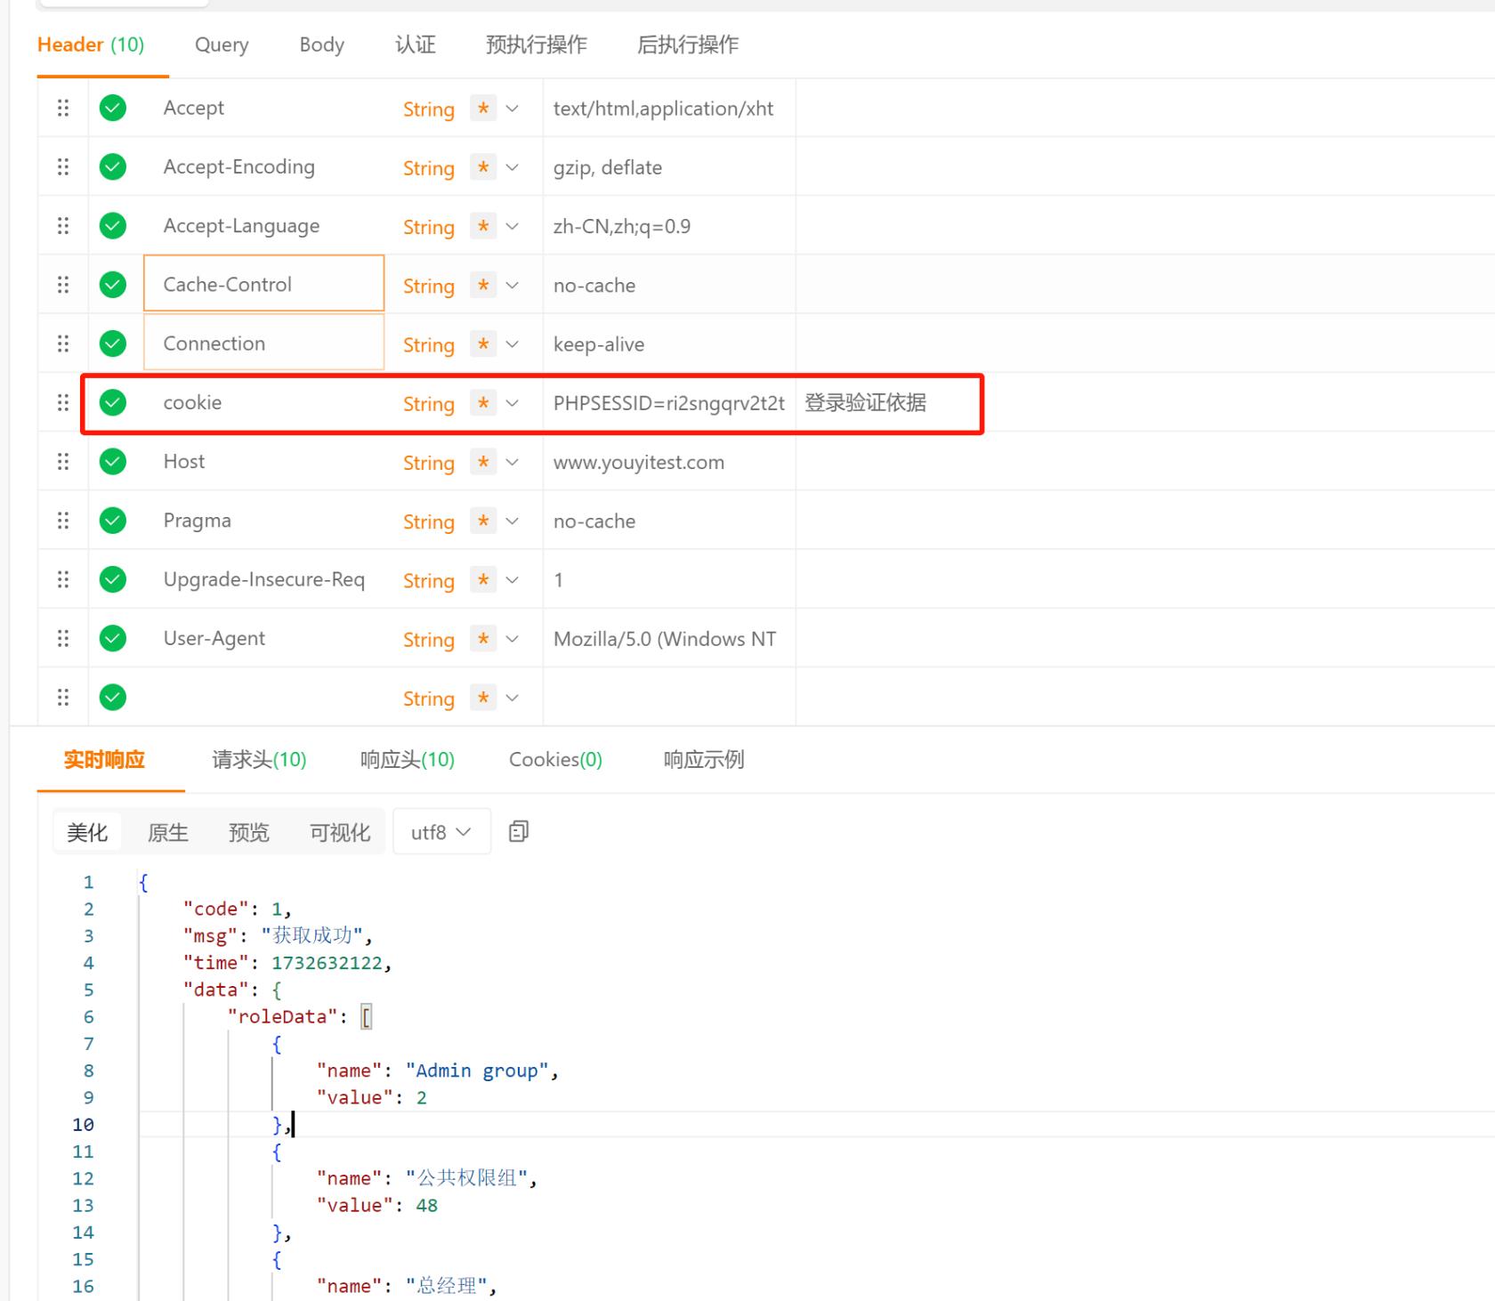This screenshot has width=1495, height=1301.
Task: Edit the Cache-Control header name field
Action: (264, 284)
